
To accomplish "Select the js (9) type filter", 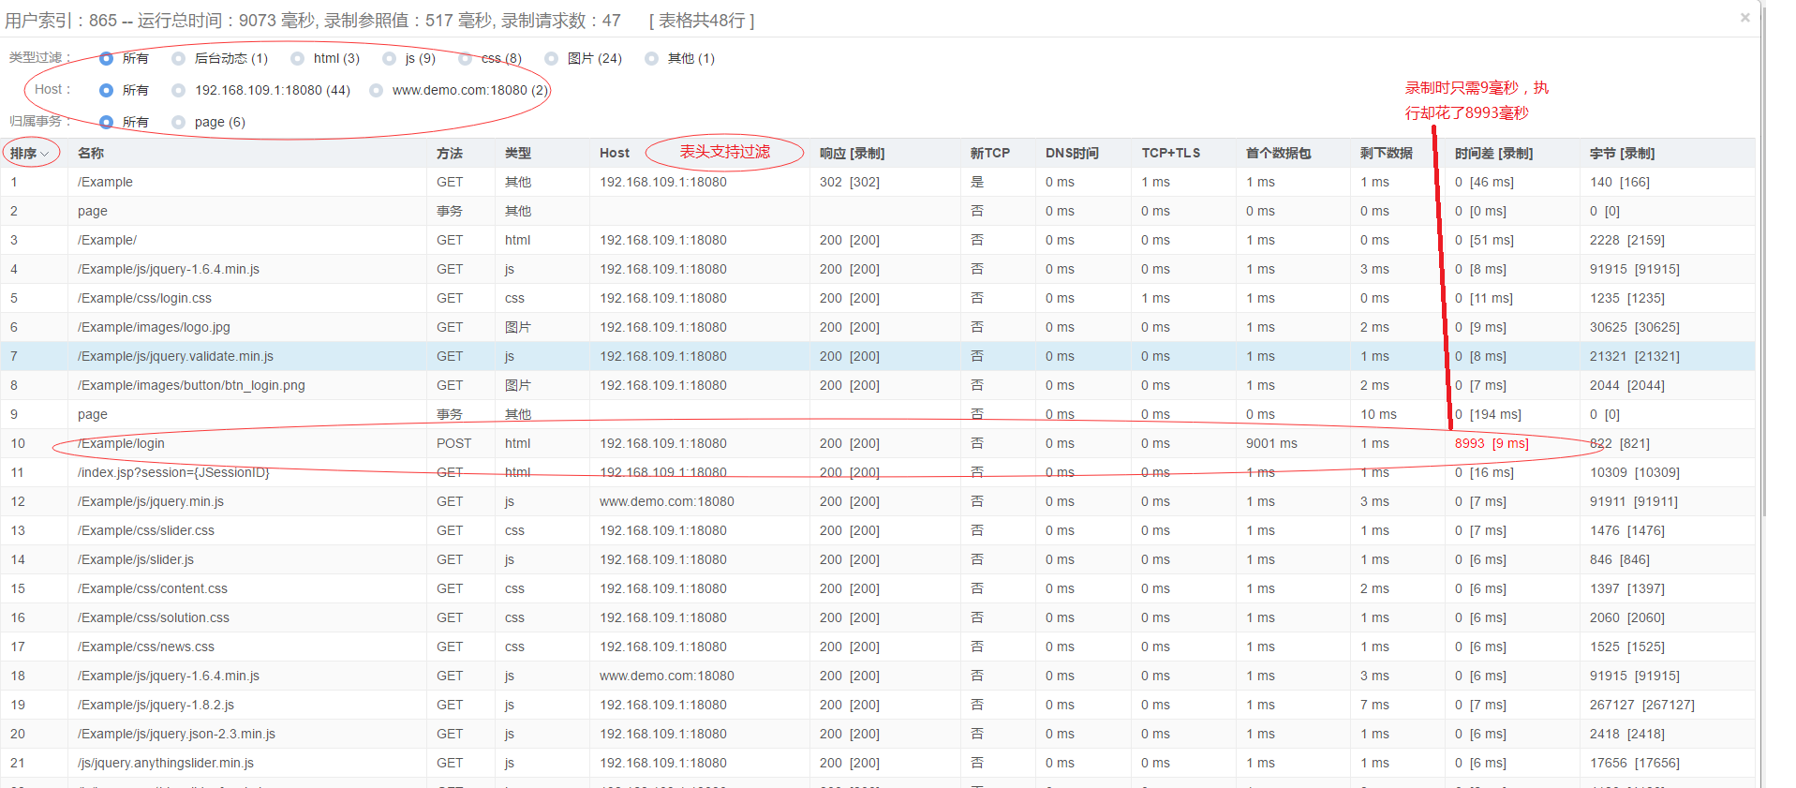I will (390, 58).
